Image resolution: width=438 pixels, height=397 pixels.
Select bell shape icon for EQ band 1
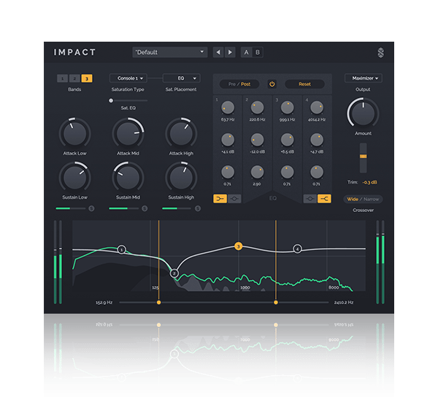(234, 199)
